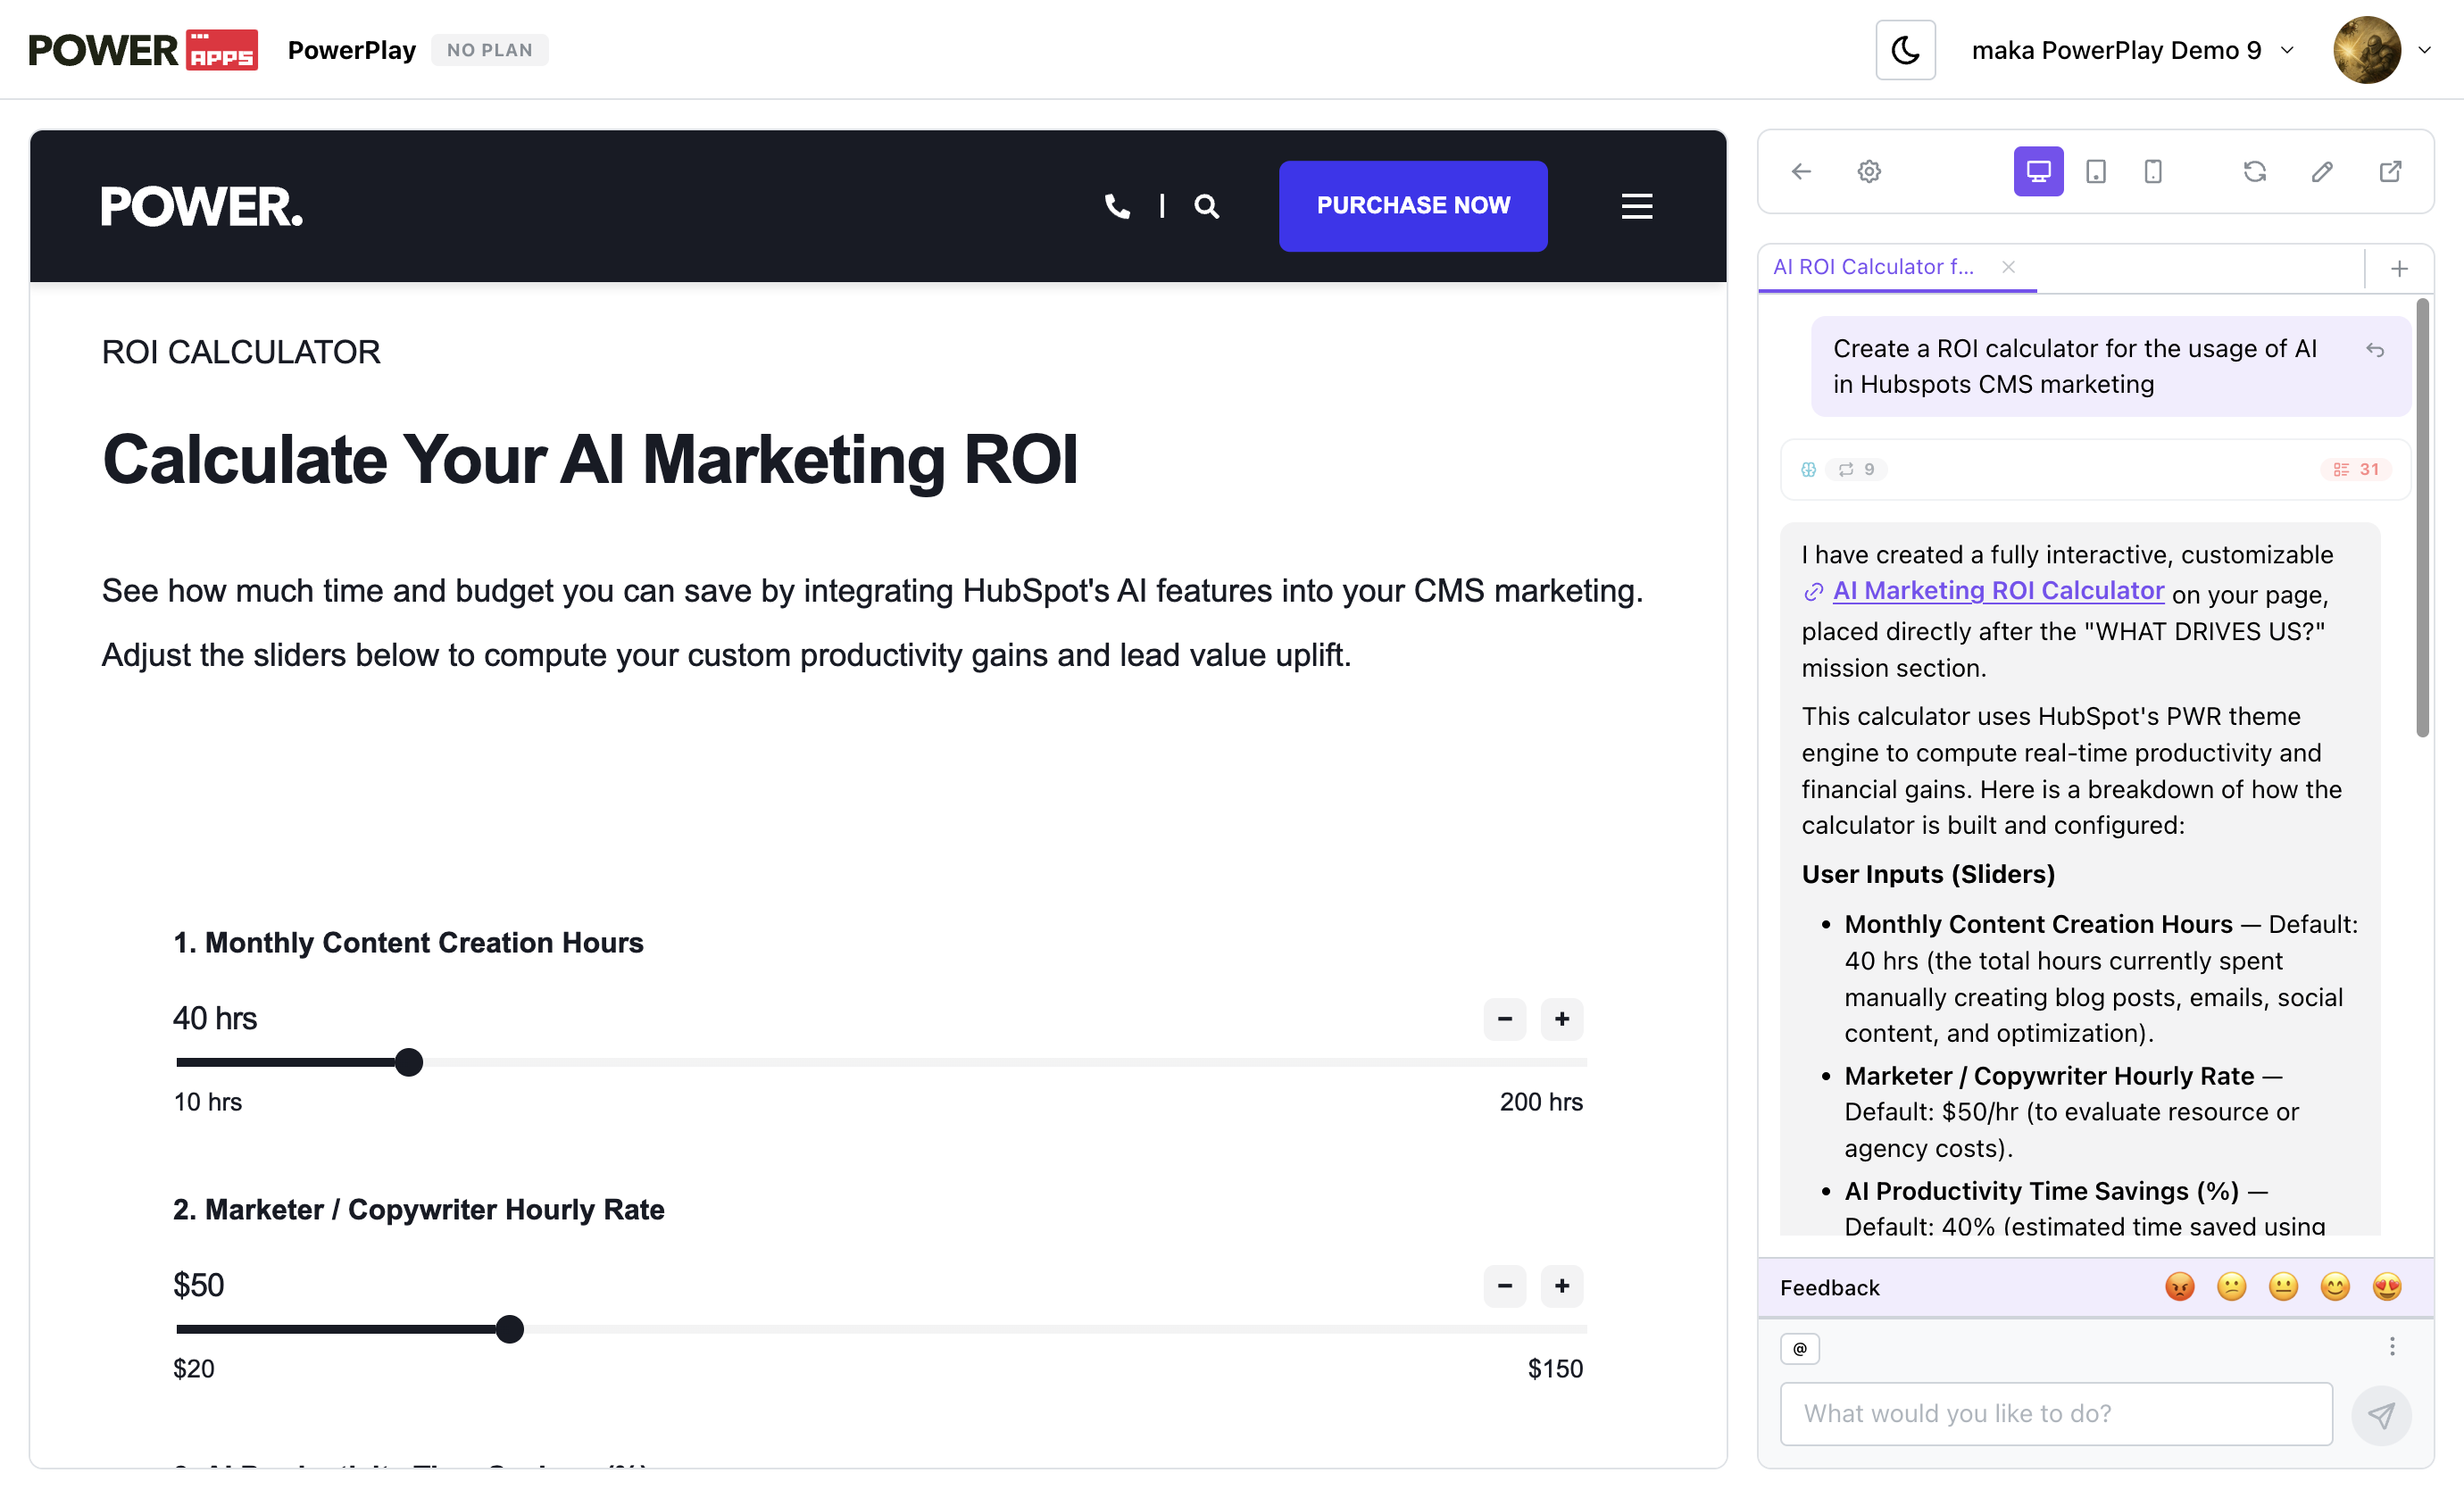This screenshot has height=1498, width=2464.
Task: Open the maka PowerPlay Demo 9 workspace dropdown
Action: [2132, 50]
